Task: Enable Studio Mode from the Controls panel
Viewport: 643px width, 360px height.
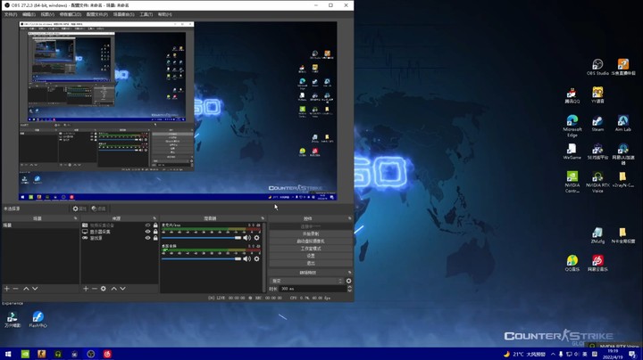Action: [311, 249]
